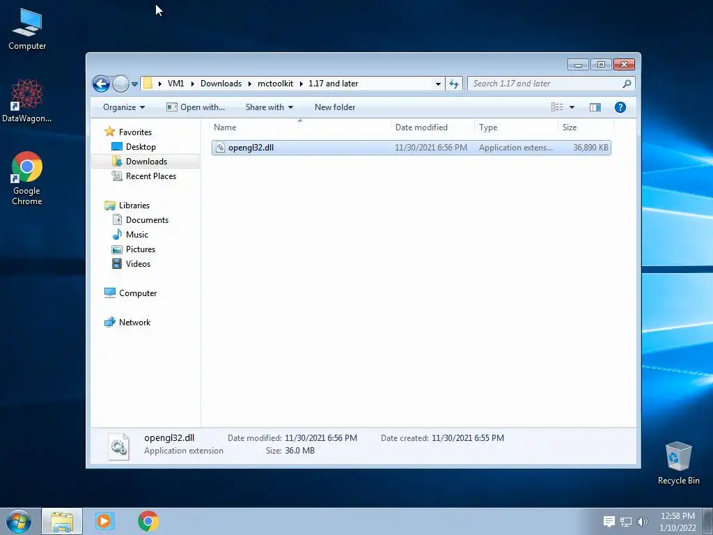Launch Chrome from the taskbar
The width and height of the screenshot is (713, 535).
tap(148, 521)
